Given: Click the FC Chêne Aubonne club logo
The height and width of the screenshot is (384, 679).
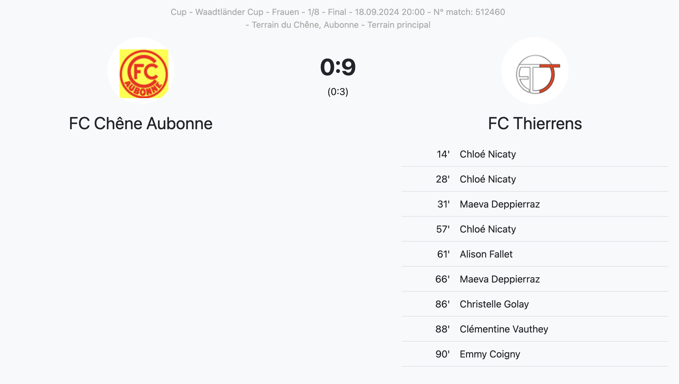Looking at the screenshot, I should [x=141, y=71].
